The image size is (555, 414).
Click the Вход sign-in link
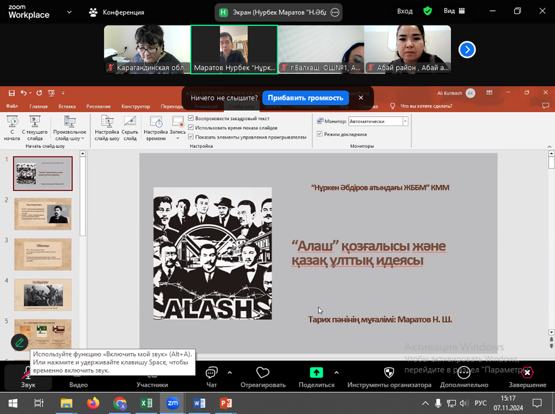[405, 11]
